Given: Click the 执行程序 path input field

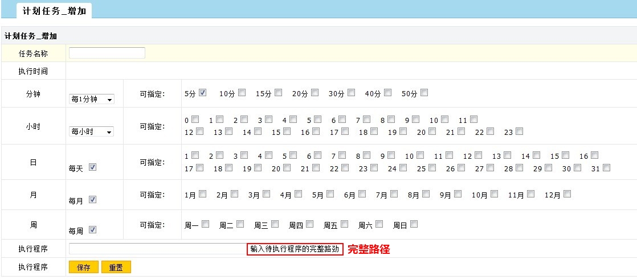Looking at the screenshot, I should [x=157, y=249].
